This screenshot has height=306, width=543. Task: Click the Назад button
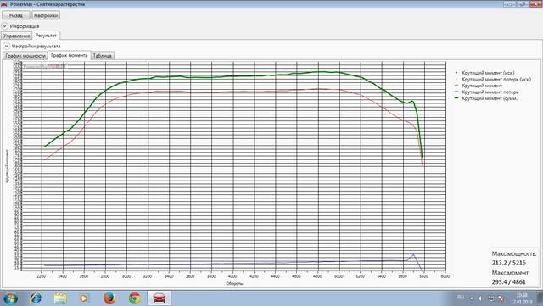pyautogui.click(x=16, y=15)
